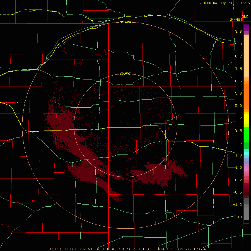Screen dimensions: 251x251
Task: Click the radar site marker at map center
Action: [125, 126]
